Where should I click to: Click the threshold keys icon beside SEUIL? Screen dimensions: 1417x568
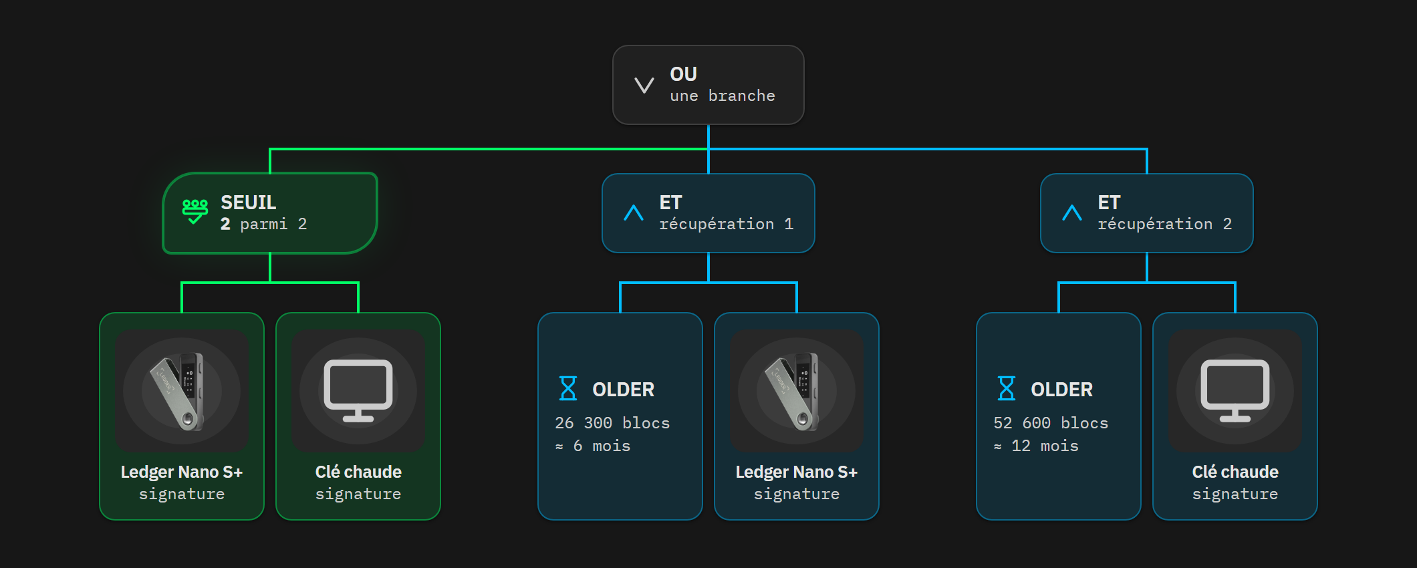tap(195, 211)
